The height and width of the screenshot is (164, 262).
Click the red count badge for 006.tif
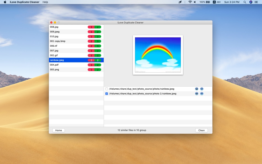(91, 46)
